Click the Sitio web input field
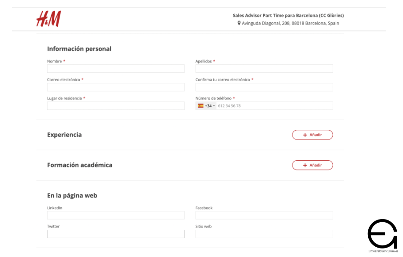403x257 pixels. pos(264,234)
